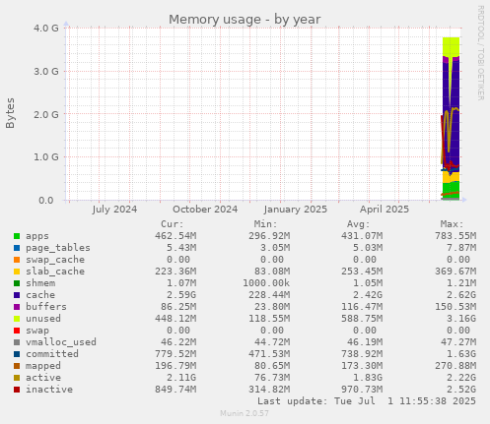
Task: Click the committed navy legend swatch
Action: click(17, 354)
